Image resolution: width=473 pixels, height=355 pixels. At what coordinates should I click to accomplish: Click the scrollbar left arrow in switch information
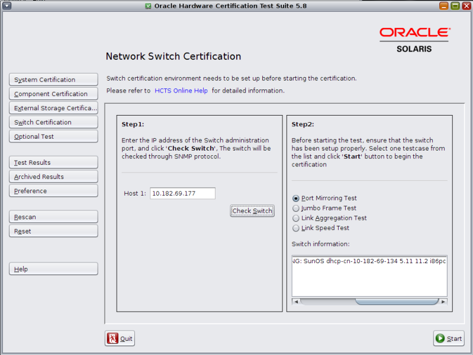coord(296,302)
